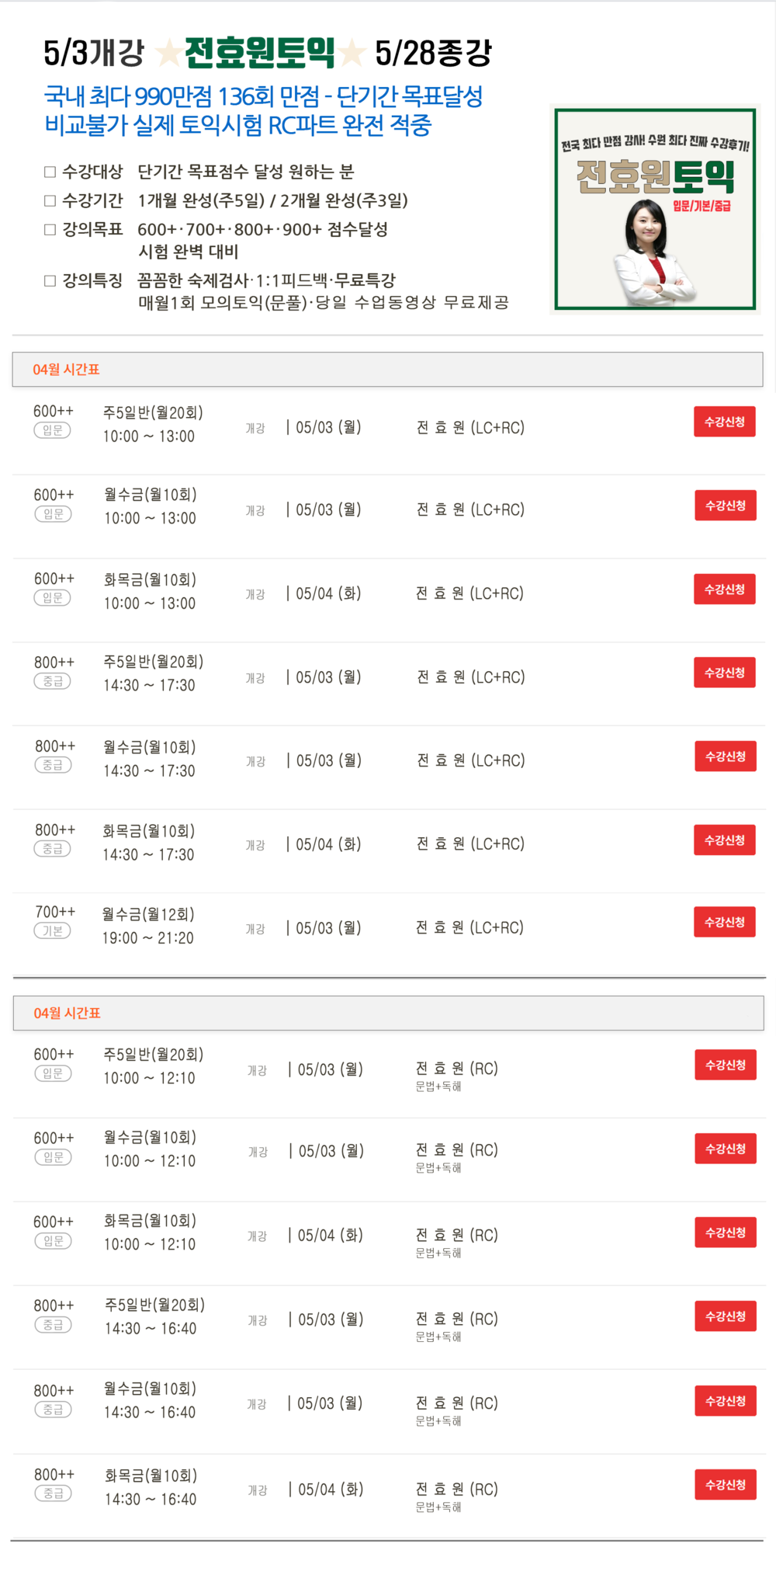The image size is (776, 1582).
Task: Check the 강의특징 checkbox
Action: tap(50, 280)
